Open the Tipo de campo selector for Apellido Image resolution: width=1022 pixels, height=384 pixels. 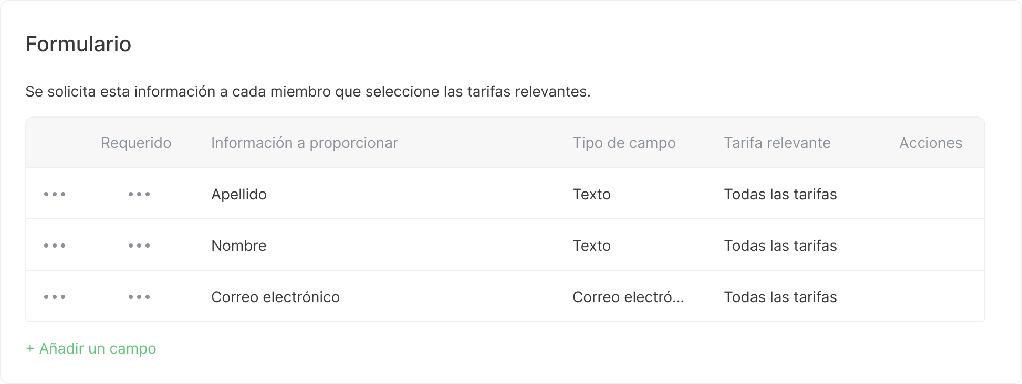[x=592, y=194]
